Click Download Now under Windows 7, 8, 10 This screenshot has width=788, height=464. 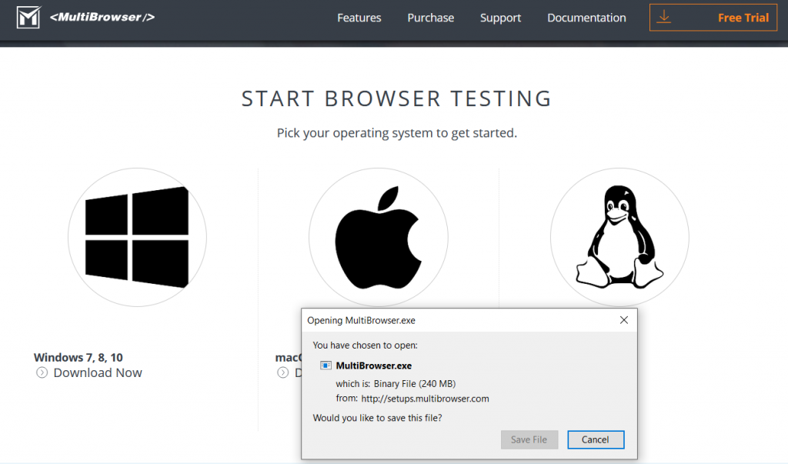[x=97, y=372]
